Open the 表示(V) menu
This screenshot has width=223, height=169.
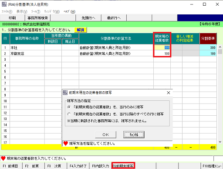click(22, 11)
